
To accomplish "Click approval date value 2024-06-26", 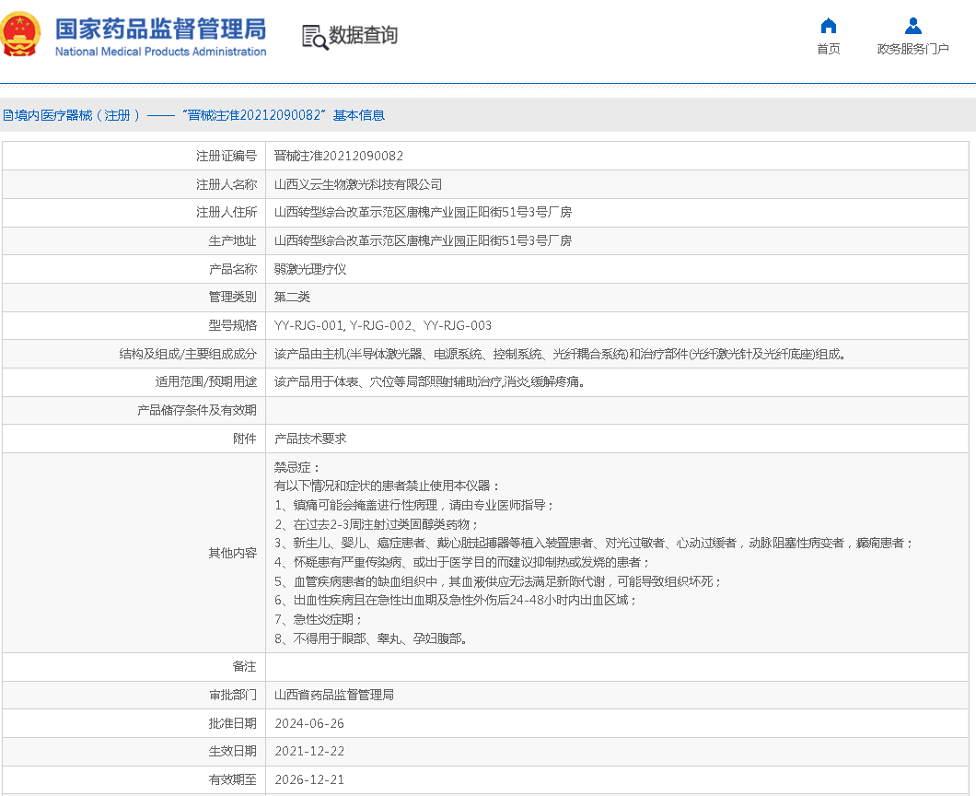I will click(x=308, y=723).
